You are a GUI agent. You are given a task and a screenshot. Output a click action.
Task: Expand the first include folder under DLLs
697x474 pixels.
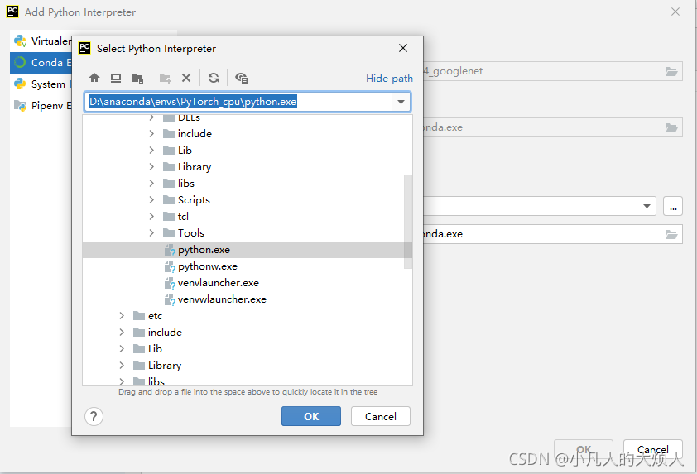click(151, 134)
